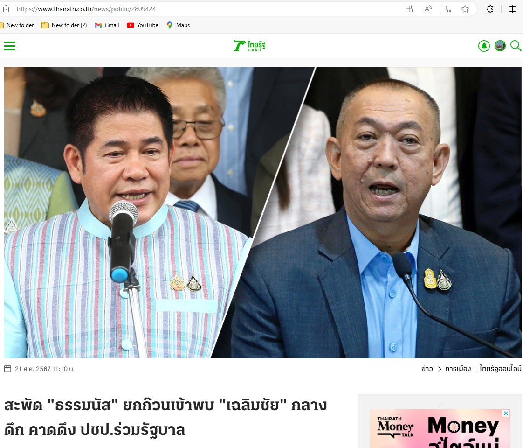This screenshot has height=448, width=523.
Task: Toggle split screen view icon
Action: click(513, 9)
